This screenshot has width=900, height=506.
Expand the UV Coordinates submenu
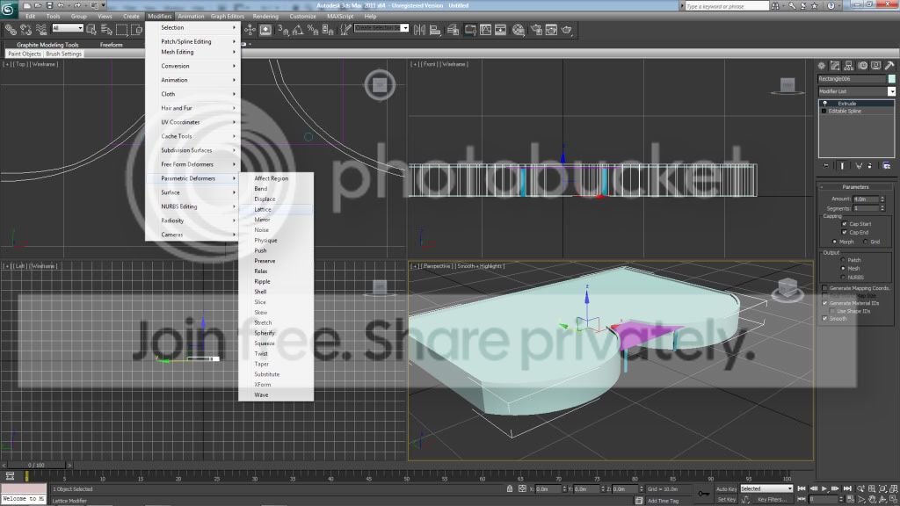tap(192, 122)
